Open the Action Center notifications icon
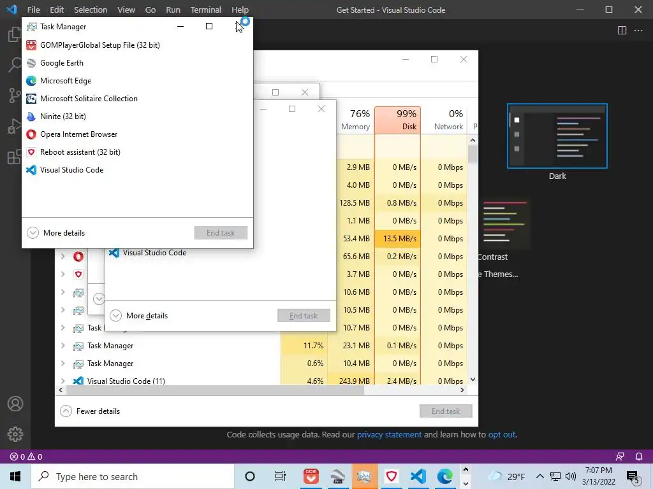Screen dimensions: 653x489 (633, 478)
